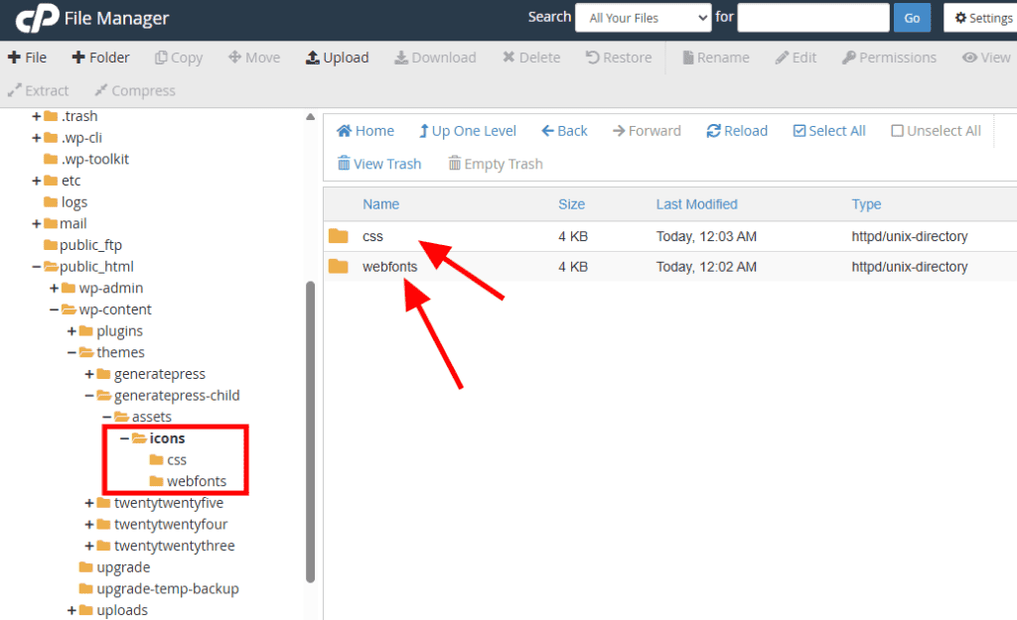Expand the wp-admin tree folder
Screen dimensions: 1017x620
coord(55,289)
